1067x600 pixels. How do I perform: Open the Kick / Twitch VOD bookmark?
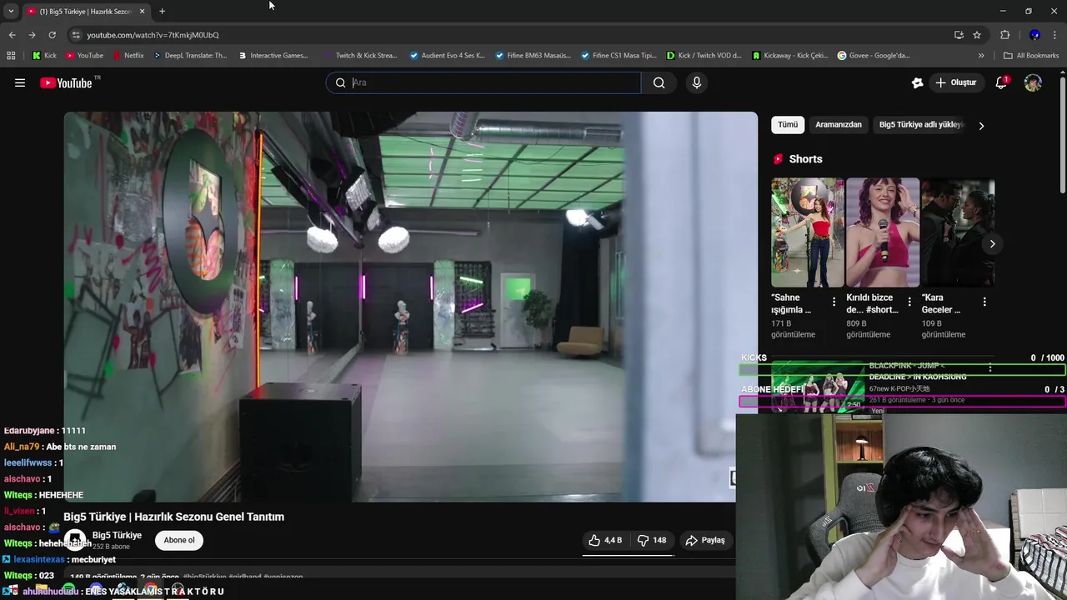pyautogui.click(x=704, y=56)
